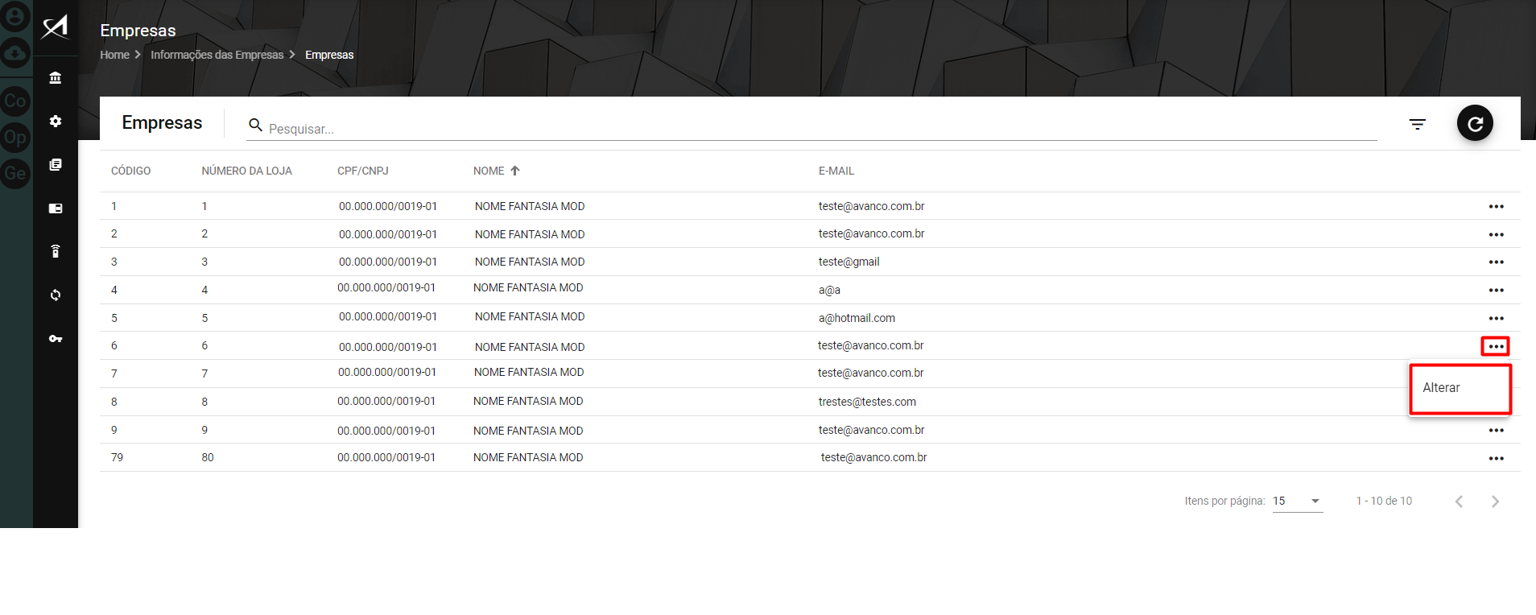Viewport: 1536px width, 615px height.
Task: Sort by the NOME column header
Action: click(x=489, y=171)
